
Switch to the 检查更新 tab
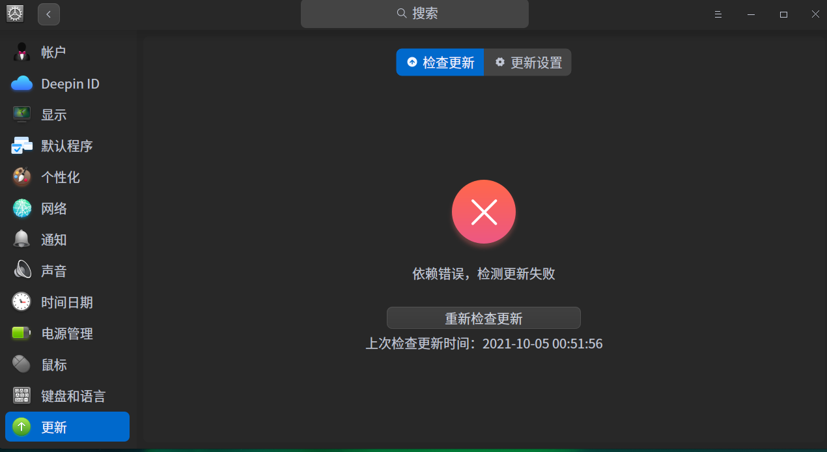[440, 63]
